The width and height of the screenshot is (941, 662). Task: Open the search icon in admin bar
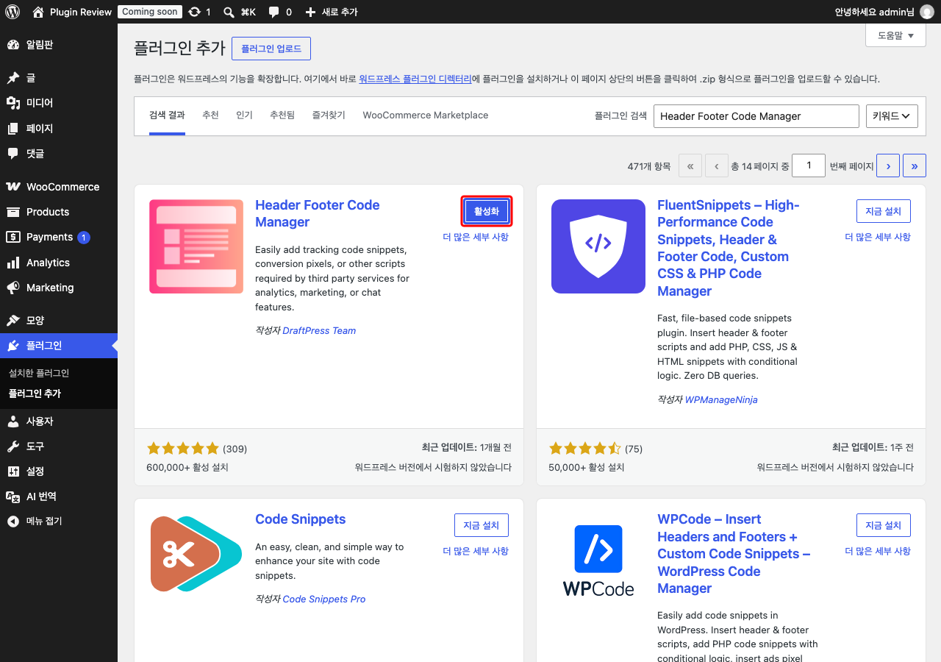(x=229, y=12)
